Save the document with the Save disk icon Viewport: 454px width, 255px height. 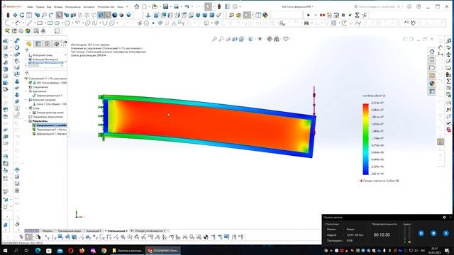click(x=165, y=6)
